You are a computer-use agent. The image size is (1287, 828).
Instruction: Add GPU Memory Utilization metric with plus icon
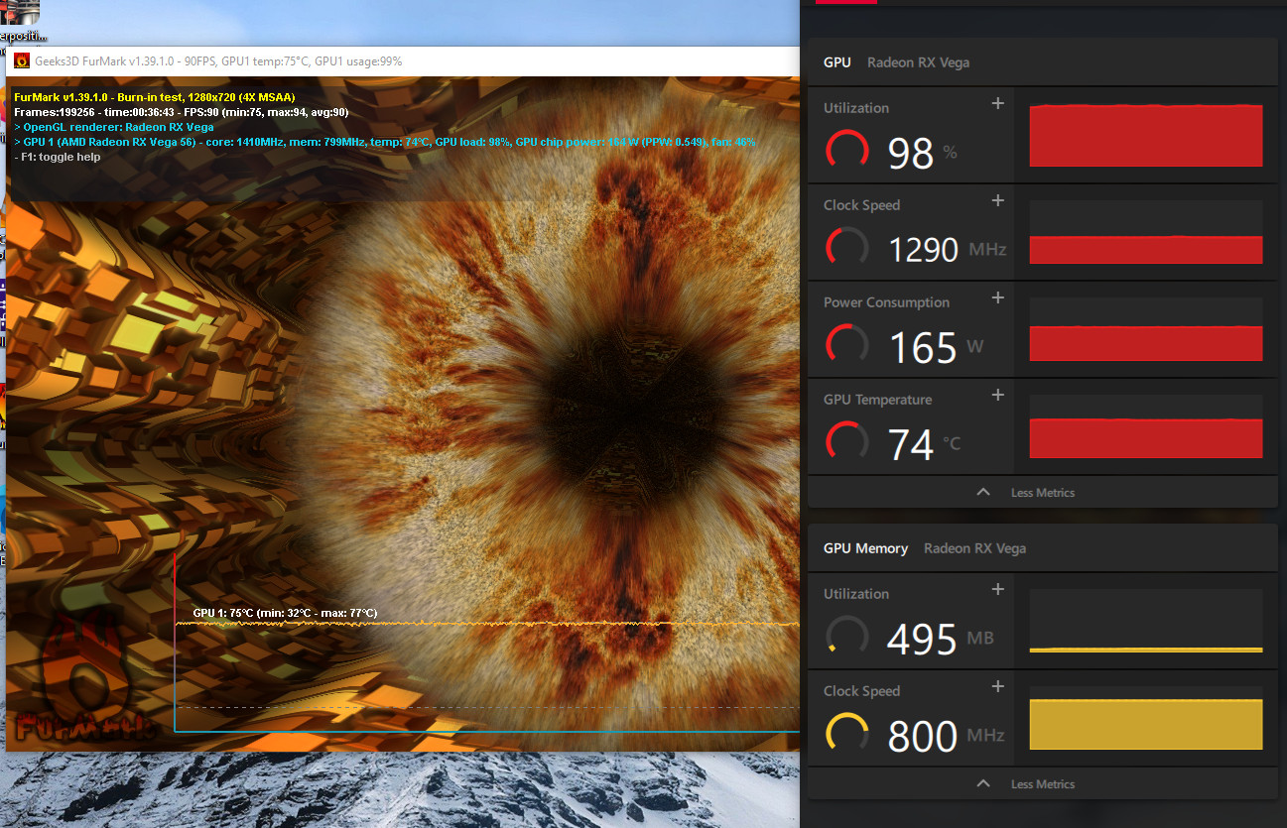[998, 589]
